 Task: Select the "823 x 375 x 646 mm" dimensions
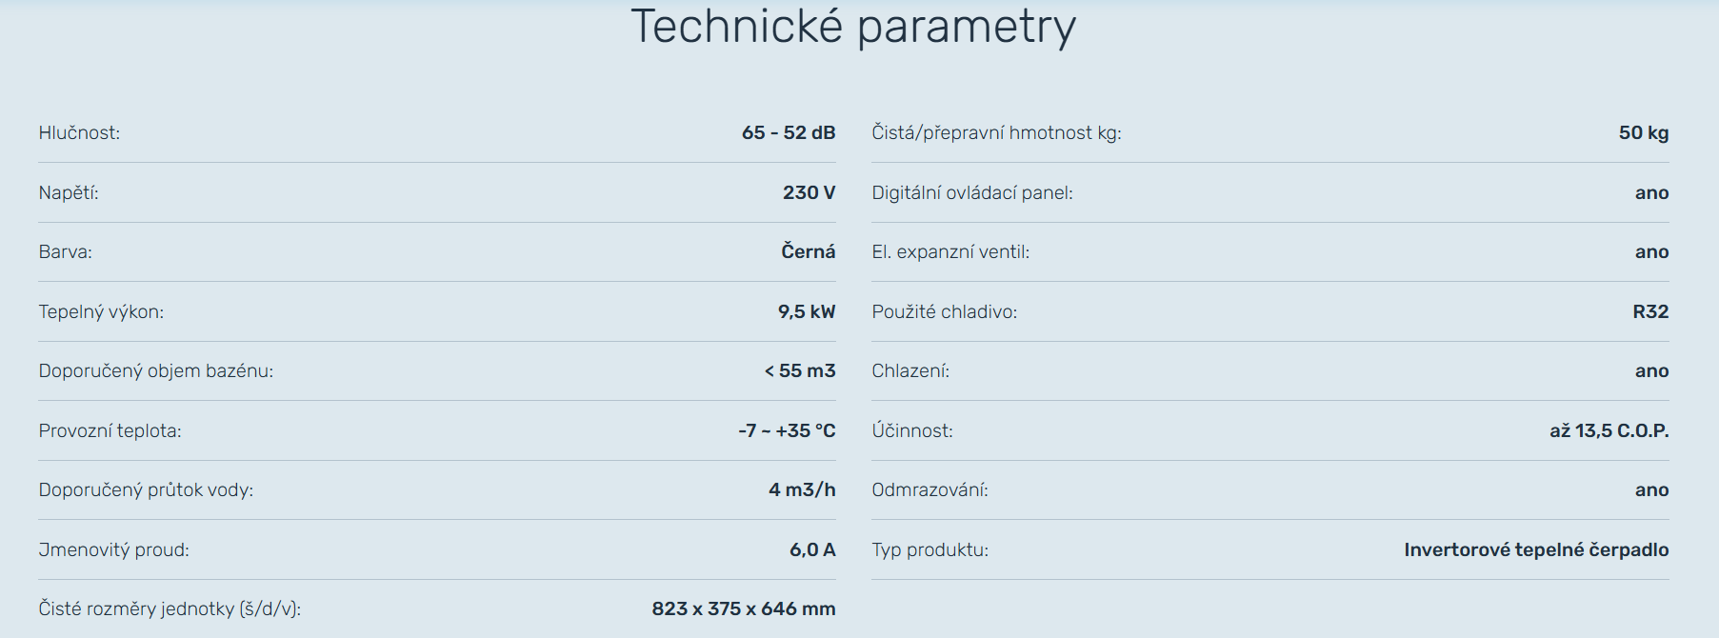tap(743, 609)
